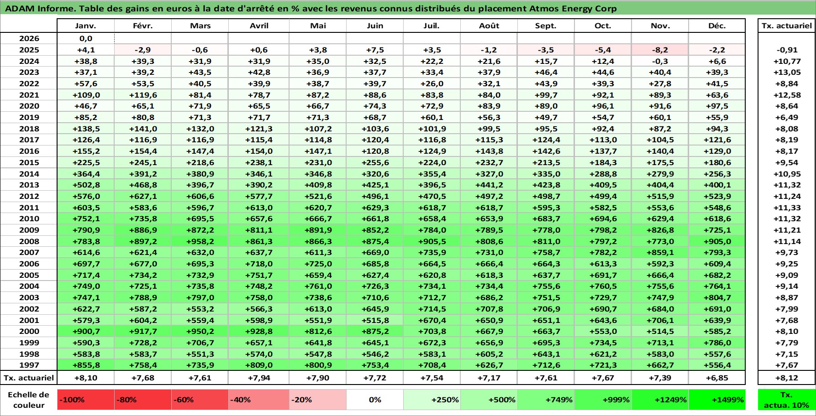Click the +8,12 overall actuarial rate
The width and height of the screenshot is (816, 416).
point(787,378)
